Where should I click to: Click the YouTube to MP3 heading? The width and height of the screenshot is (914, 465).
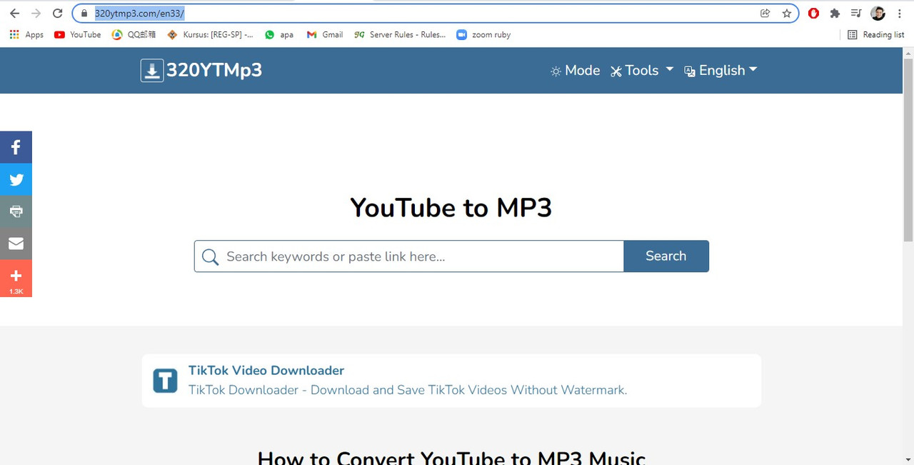(x=451, y=208)
